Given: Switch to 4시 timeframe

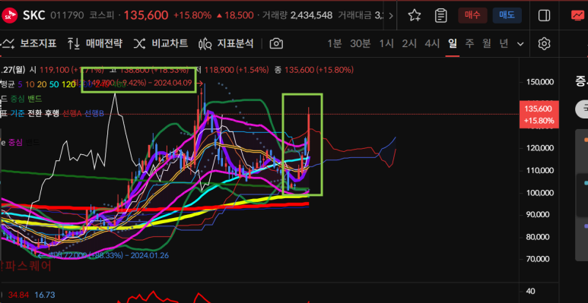Looking at the screenshot, I should [x=432, y=44].
